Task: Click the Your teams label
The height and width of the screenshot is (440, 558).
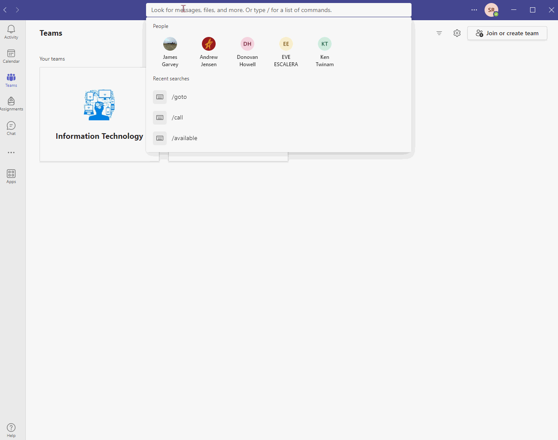Action: 52,59
